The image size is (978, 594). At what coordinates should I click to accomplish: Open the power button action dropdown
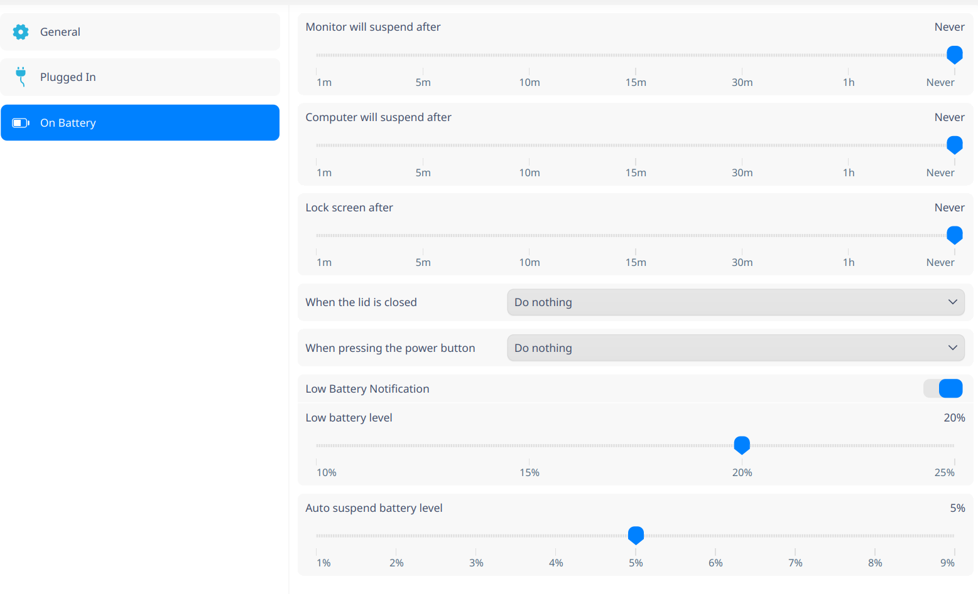(735, 348)
